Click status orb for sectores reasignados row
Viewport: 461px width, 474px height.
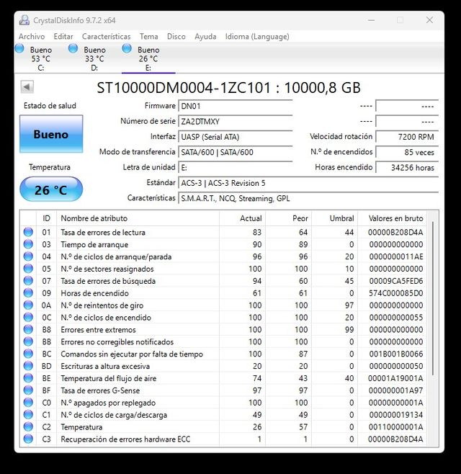tap(28, 269)
